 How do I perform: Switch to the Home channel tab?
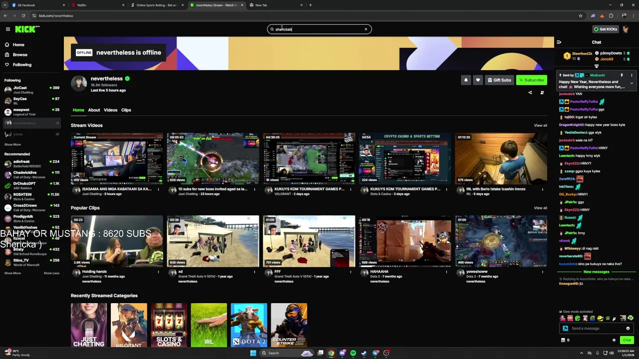78,110
